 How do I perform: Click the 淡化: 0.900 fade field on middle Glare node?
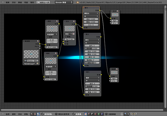click(92, 63)
